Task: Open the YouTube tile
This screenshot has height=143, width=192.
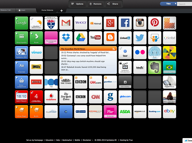Action: click(x=95, y=38)
